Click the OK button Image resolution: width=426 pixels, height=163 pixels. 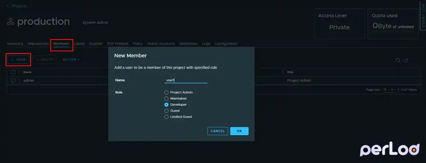[239, 131]
